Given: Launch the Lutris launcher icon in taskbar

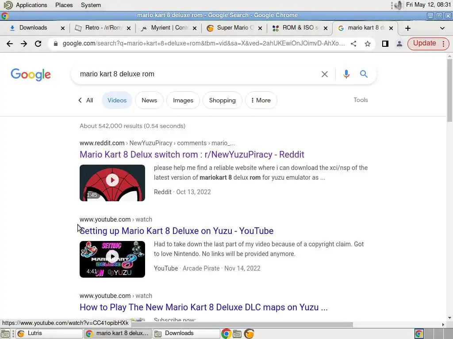Looking at the screenshot, I should [249, 334].
